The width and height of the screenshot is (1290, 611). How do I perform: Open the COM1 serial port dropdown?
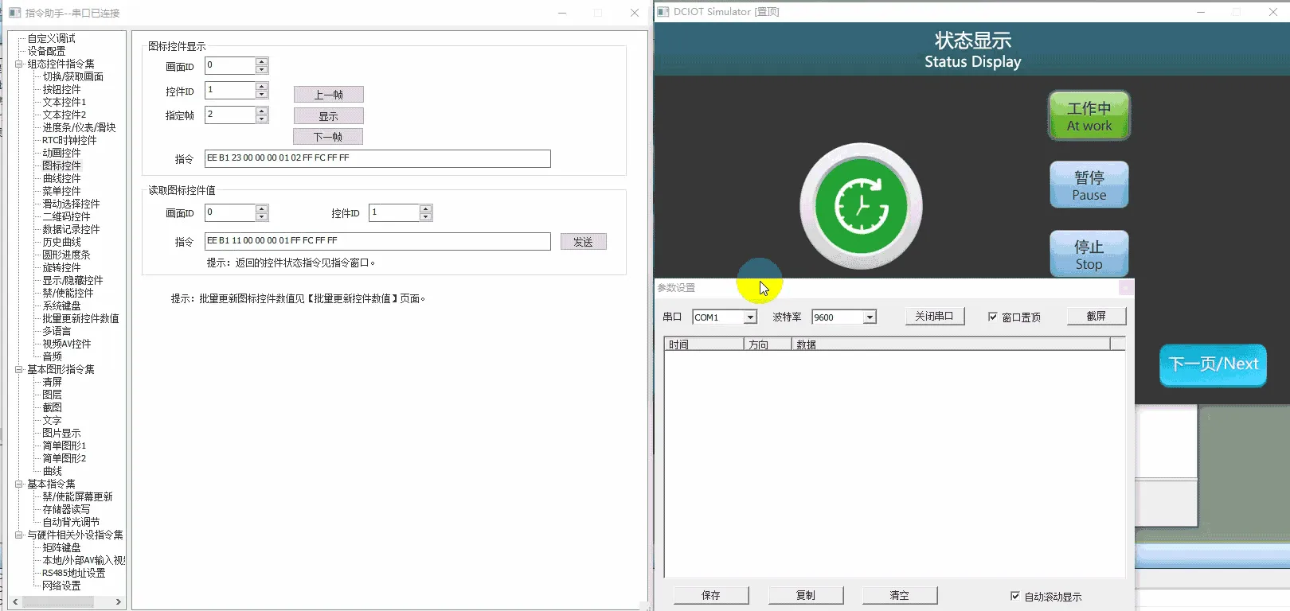[749, 317]
